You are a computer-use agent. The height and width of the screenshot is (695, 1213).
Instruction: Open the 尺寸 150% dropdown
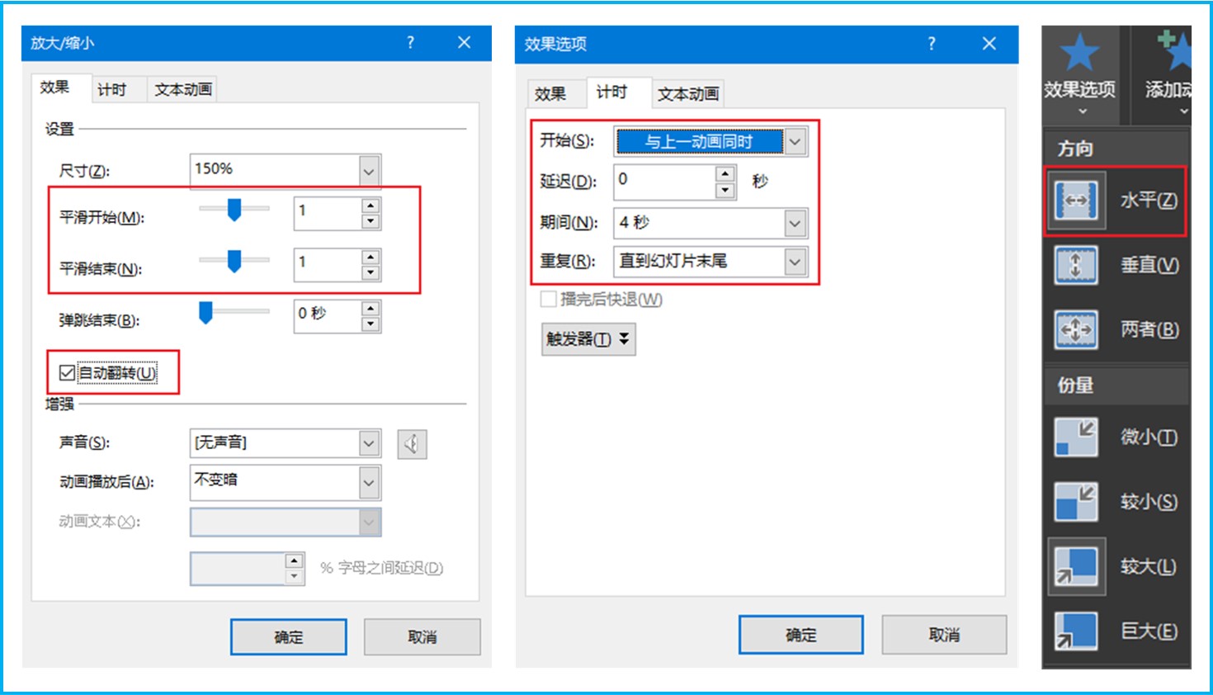point(369,170)
